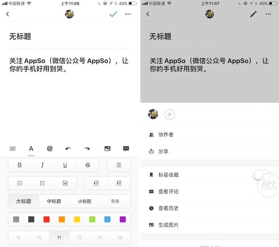Choose font size 9
This screenshot has height=247, width=279.
coord(19,238)
